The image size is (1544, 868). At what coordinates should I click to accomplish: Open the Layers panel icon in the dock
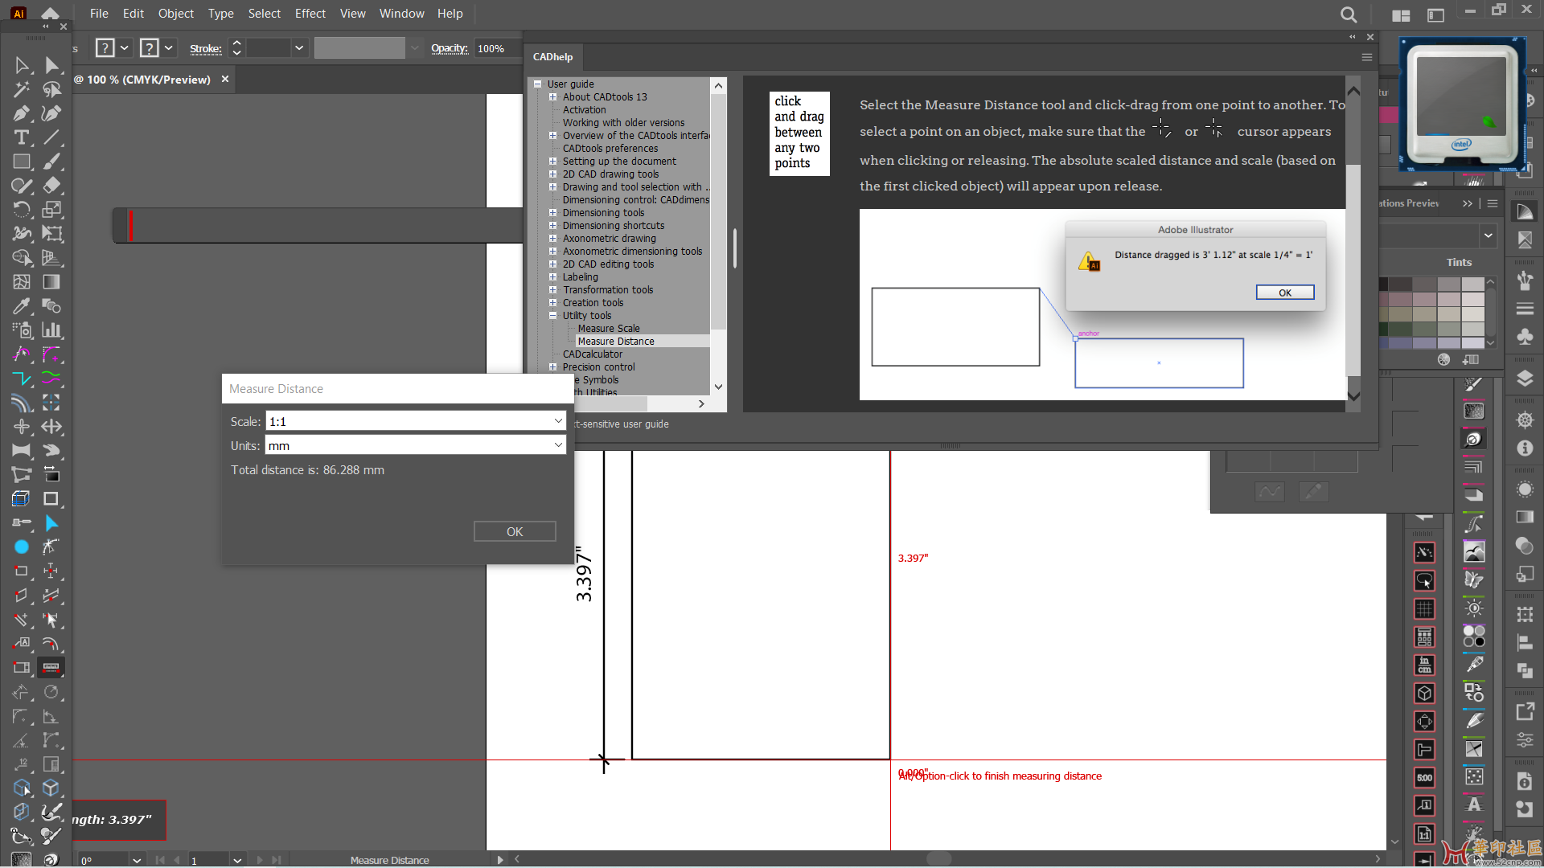(1525, 379)
